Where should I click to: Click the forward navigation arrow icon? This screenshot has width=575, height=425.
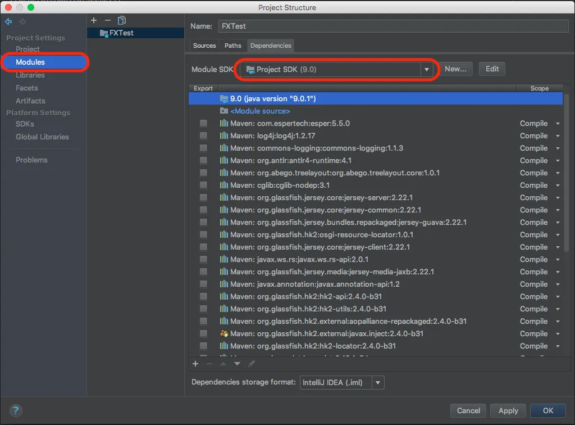pyautogui.click(x=22, y=22)
